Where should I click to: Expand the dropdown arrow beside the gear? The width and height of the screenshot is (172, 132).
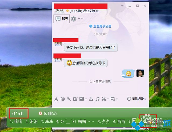click(x=79, y=19)
